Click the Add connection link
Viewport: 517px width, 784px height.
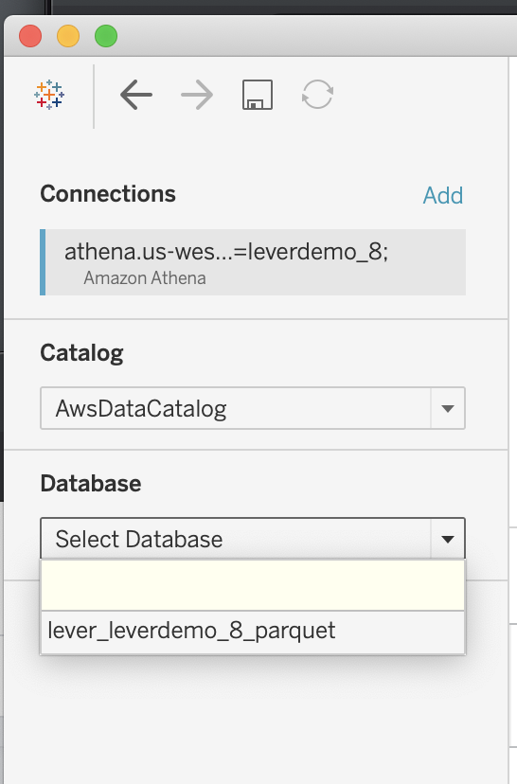click(443, 195)
